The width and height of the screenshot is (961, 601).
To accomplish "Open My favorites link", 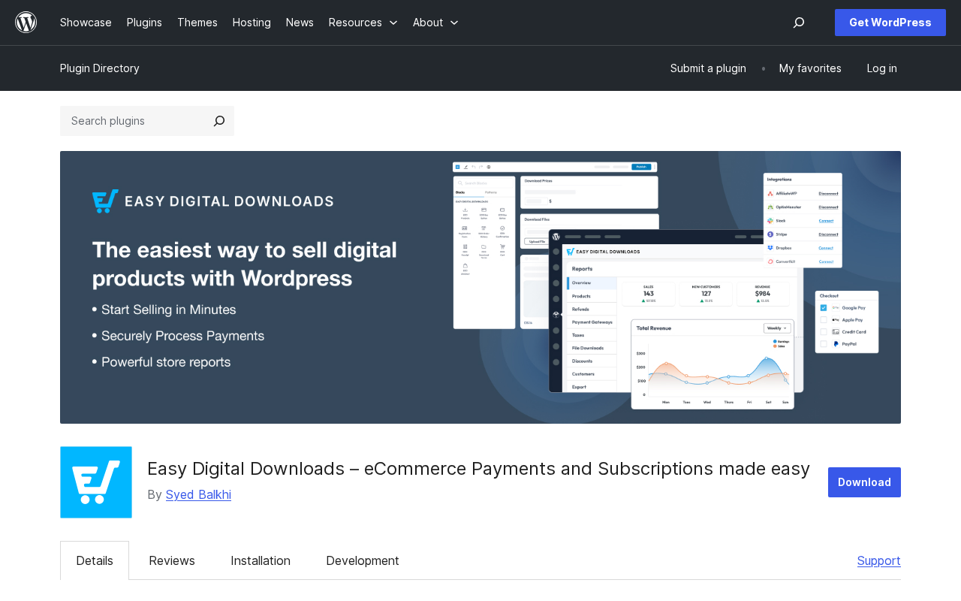I will coord(810,68).
